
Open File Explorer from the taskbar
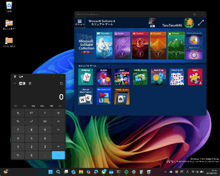coord(81,172)
